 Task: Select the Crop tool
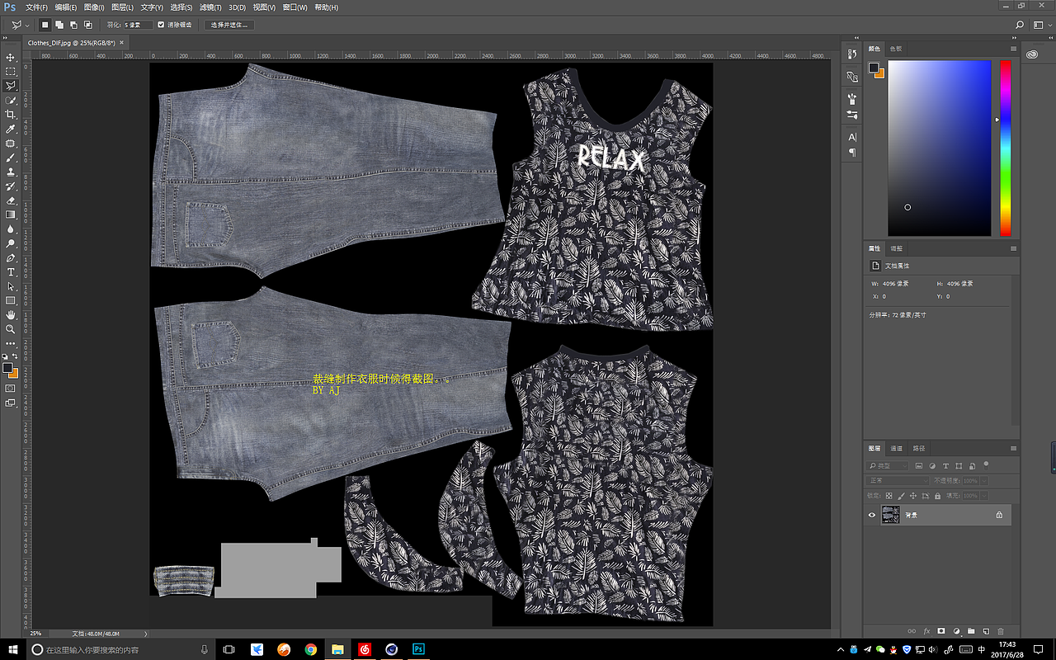11,115
